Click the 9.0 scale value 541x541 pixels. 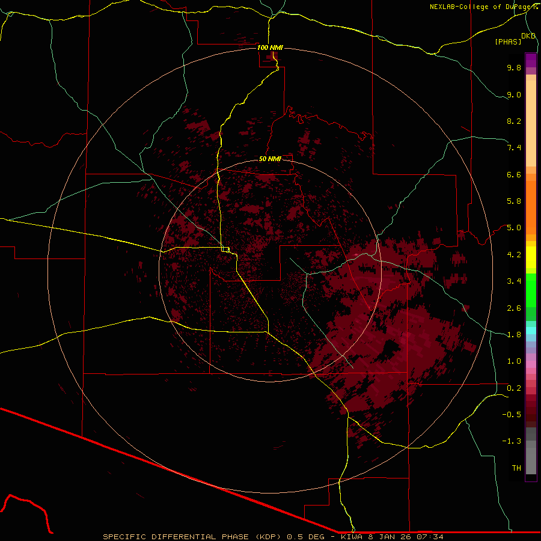tap(514, 94)
